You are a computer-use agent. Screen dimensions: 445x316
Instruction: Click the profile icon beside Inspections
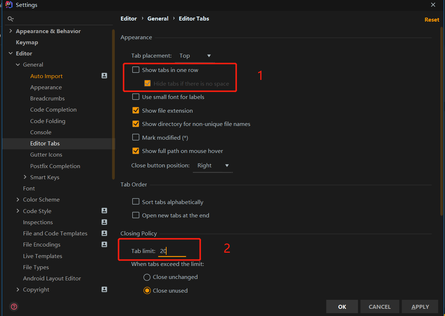(104, 222)
